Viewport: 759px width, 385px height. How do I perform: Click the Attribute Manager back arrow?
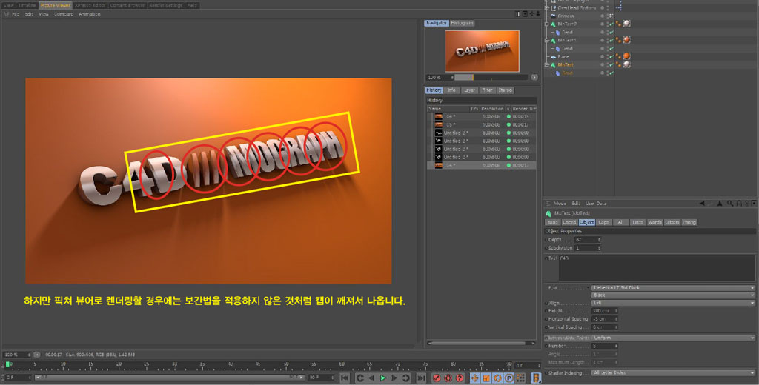click(x=701, y=204)
